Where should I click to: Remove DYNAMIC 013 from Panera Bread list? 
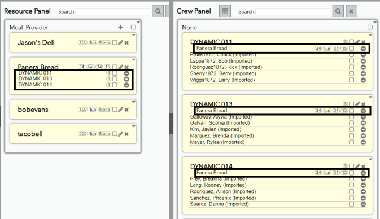click(126, 79)
